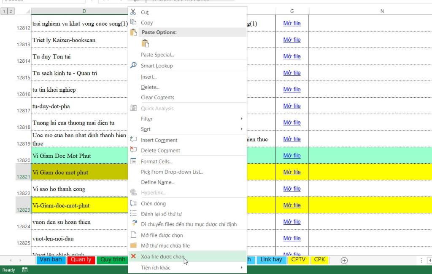Screen dimensions: 432x274
Task: Click the Copy icon in context menu
Action: (134, 22)
